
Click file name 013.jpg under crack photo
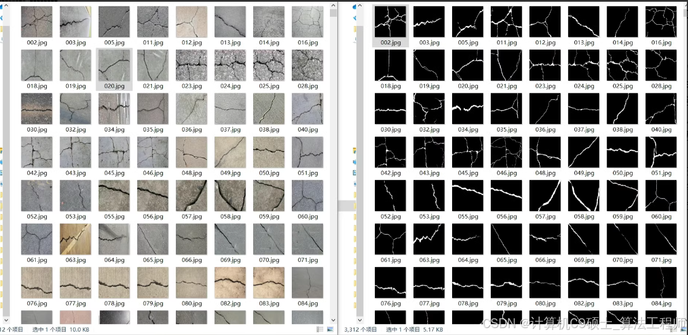point(230,43)
